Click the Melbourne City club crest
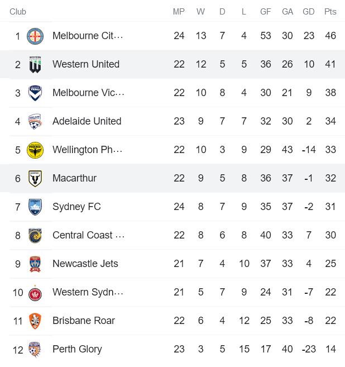Screen dimensions: 345x367 36,36
